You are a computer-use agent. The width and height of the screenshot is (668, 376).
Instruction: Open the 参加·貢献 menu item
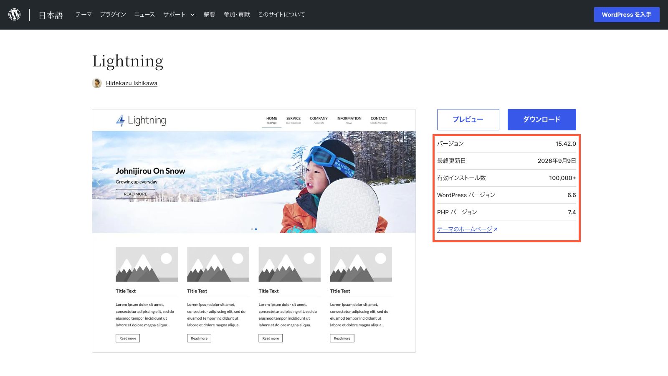click(237, 15)
